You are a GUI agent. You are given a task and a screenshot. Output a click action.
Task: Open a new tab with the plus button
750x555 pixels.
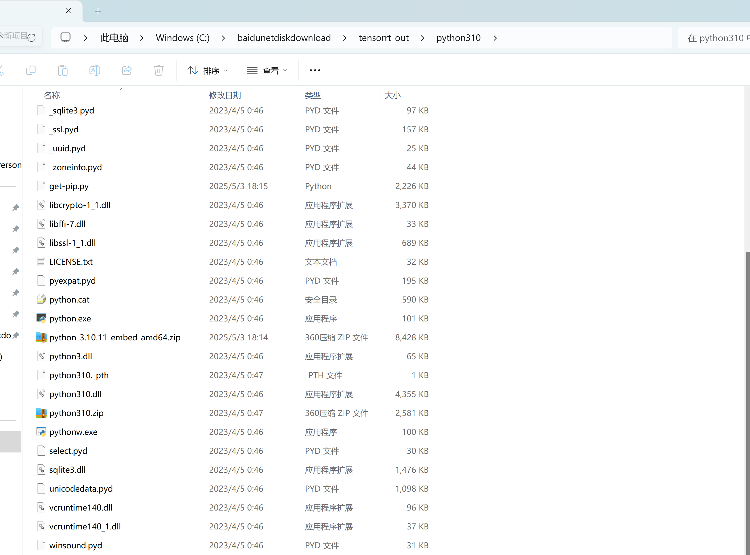point(98,11)
